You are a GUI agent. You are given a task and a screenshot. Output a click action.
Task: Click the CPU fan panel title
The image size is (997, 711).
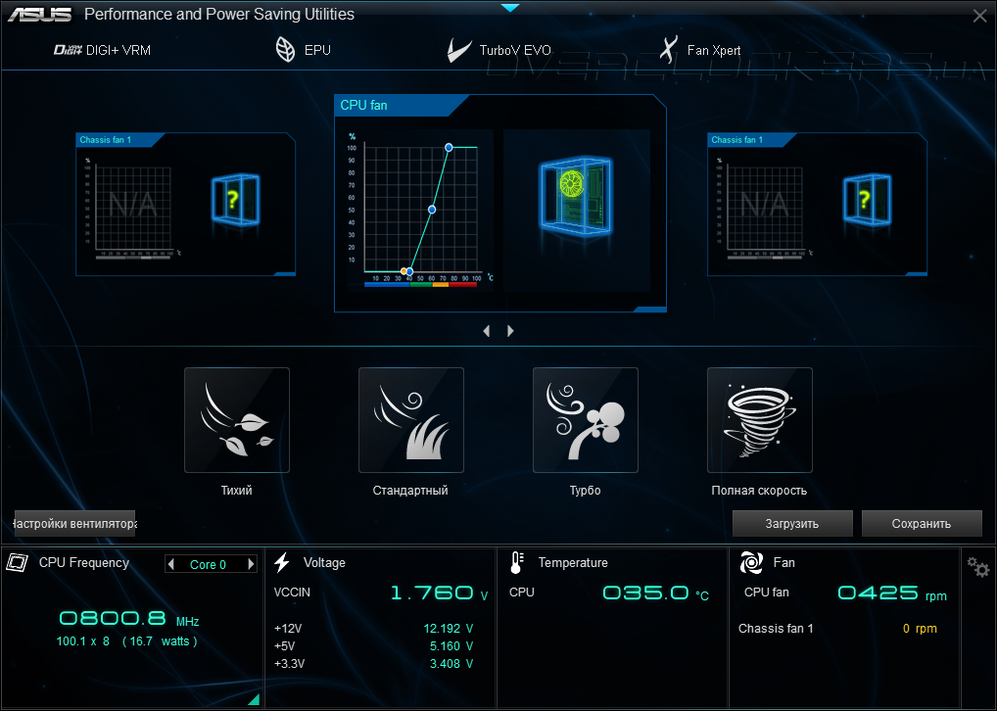point(363,105)
